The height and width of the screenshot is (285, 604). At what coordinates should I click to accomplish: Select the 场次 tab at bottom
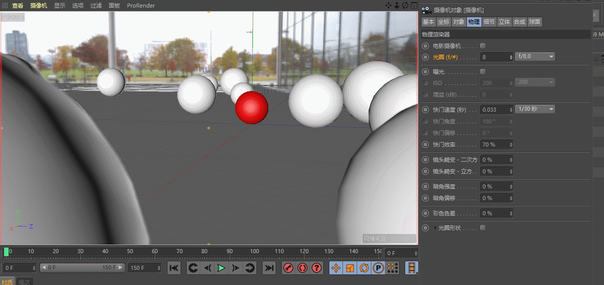[x=24, y=281]
